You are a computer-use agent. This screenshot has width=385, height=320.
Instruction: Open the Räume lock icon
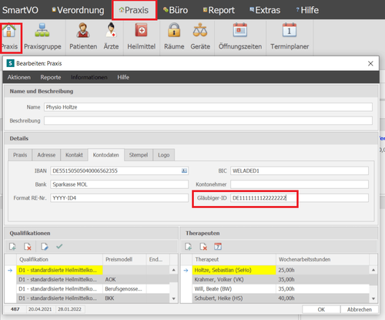pos(174,30)
